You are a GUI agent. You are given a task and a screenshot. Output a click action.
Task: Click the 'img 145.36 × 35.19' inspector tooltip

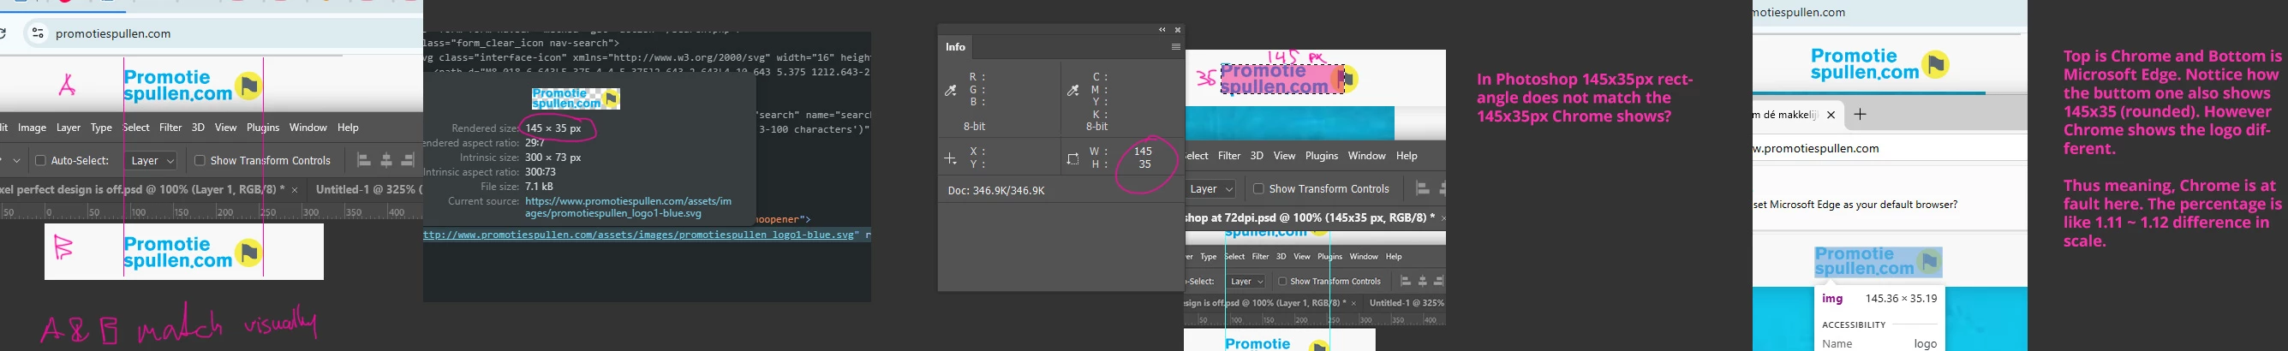pyautogui.click(x=1879, y=299)
